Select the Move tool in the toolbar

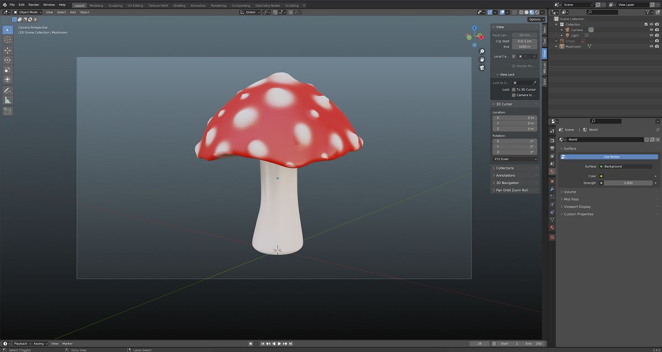pyautogui.click(x=8, y=49)
